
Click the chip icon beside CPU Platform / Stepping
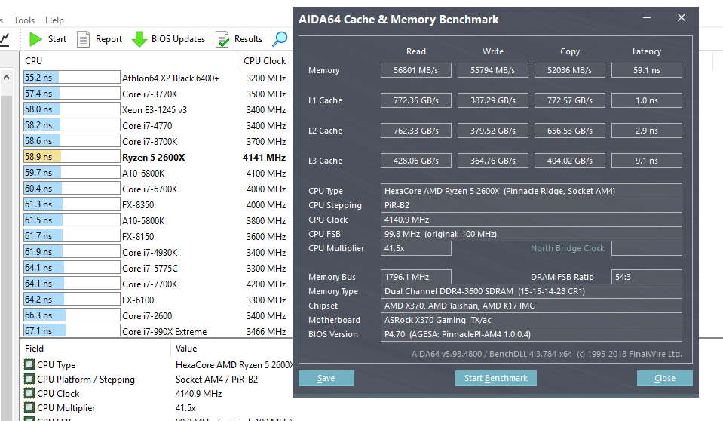tap(29, 379)
